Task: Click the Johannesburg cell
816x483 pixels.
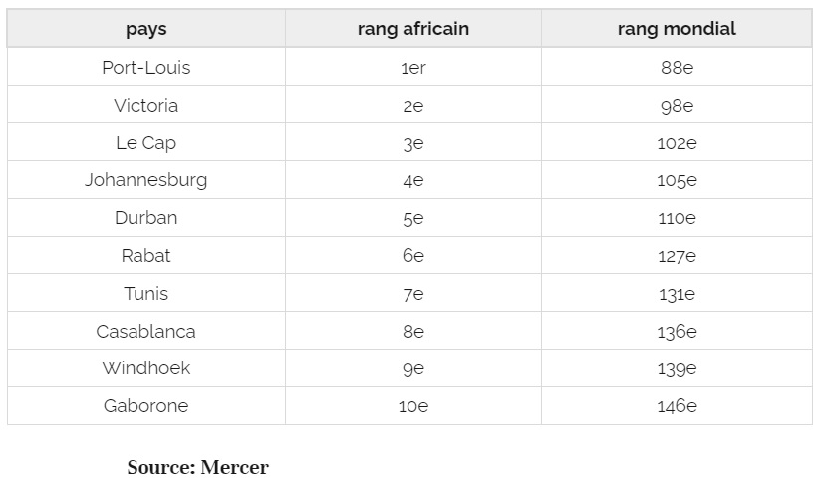Action: pos(145,180)
